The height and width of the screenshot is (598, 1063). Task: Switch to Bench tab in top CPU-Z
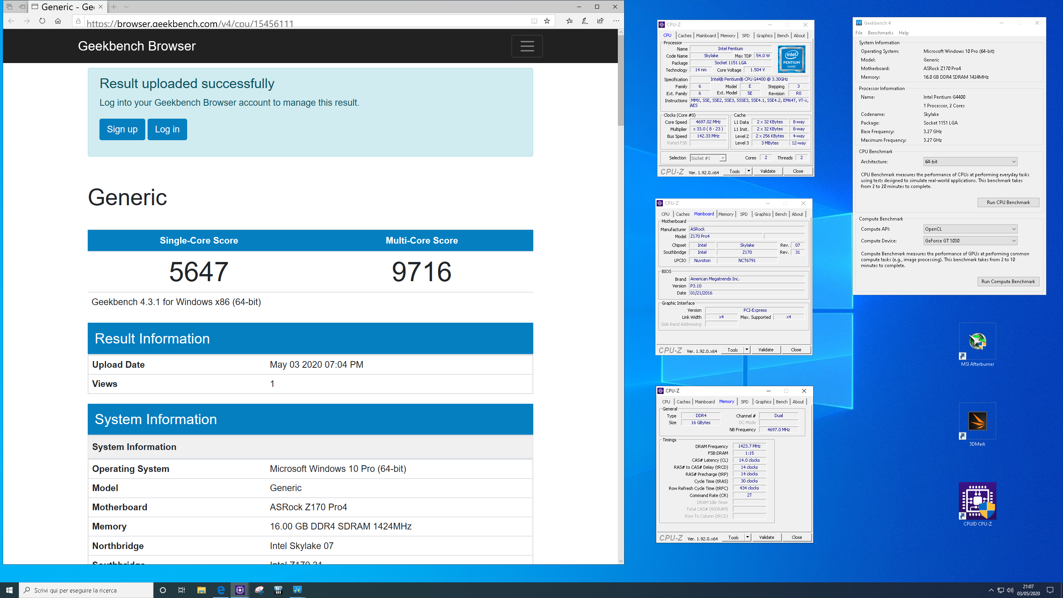[782, 36]
